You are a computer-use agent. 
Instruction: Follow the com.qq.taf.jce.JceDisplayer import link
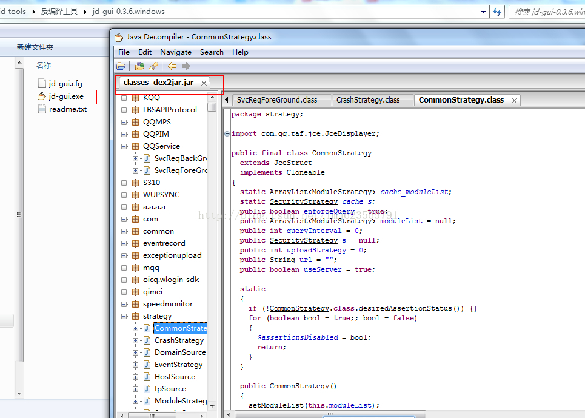pos(318,133)
